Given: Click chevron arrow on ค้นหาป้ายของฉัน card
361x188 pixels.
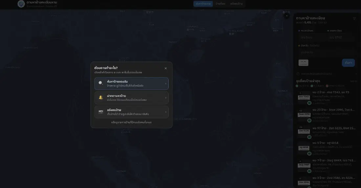Looking at the screenshot, I should (166, 84).
